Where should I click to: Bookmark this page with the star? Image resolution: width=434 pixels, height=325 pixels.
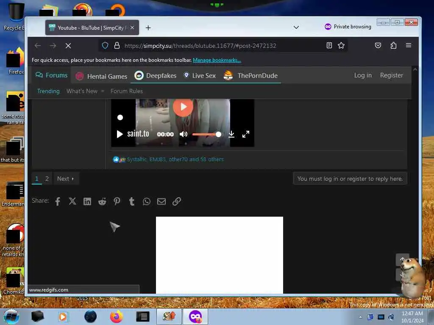click(341, 45)
